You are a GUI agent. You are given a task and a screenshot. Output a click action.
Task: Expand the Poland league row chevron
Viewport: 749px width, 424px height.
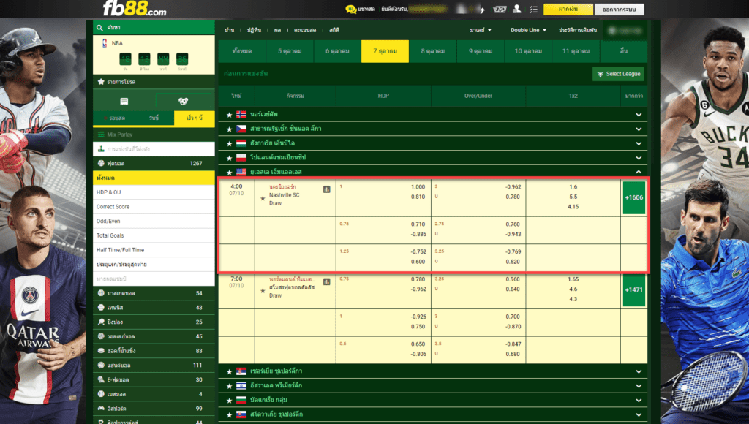639,158
